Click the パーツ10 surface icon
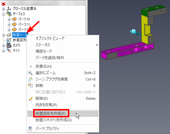Image resolution: width=170 pixels, height=134 pixels. click(x=15, y=19)
